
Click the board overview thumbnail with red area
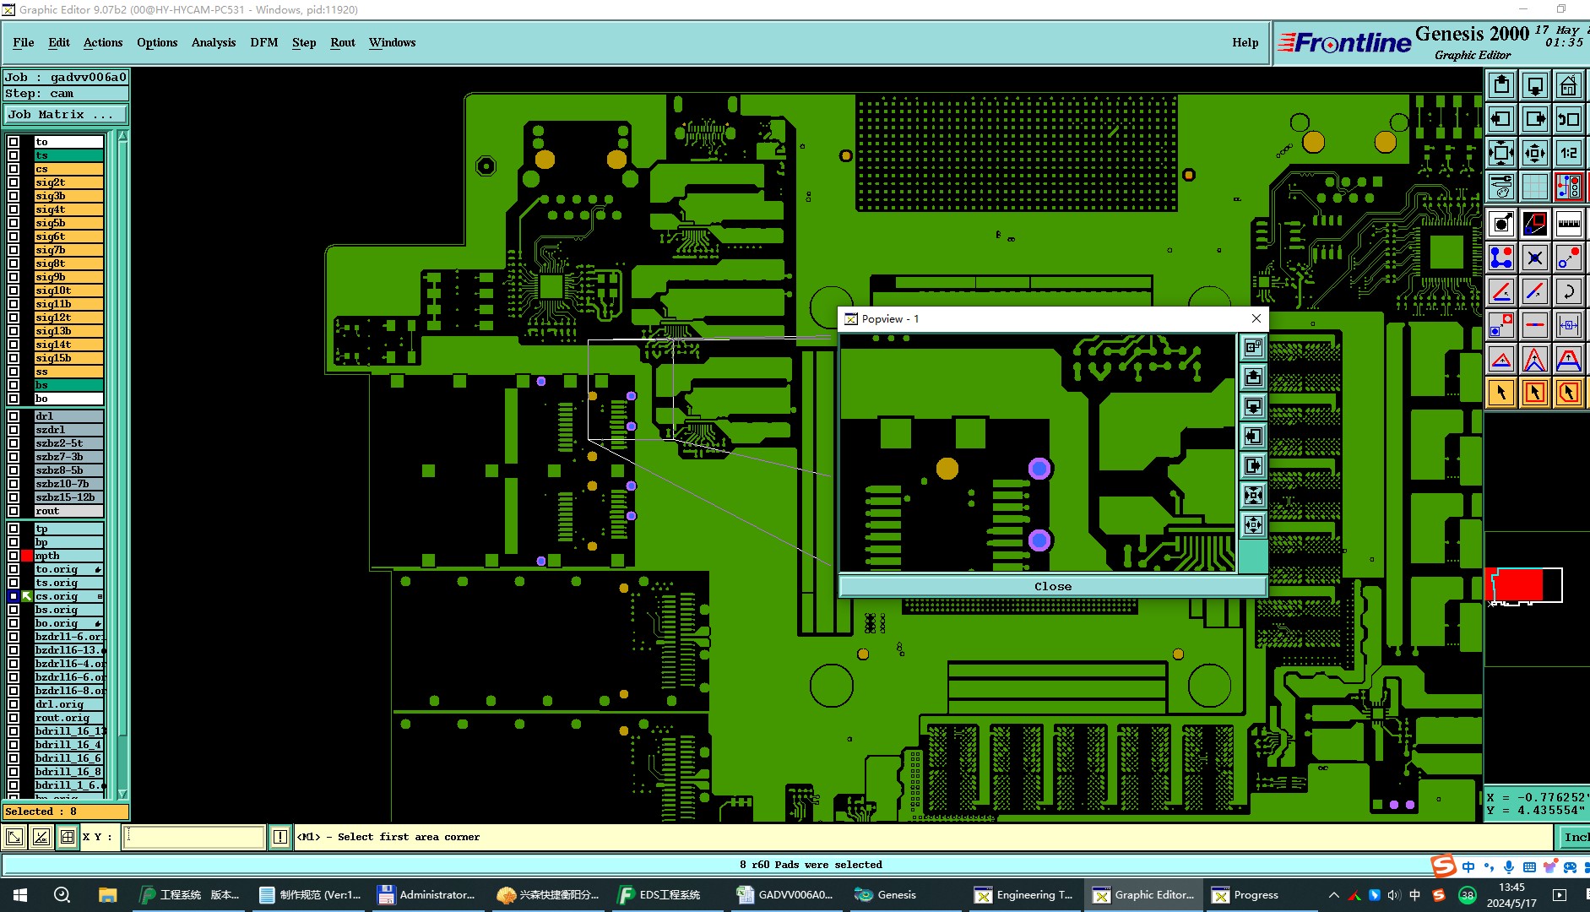[1524, 585]
